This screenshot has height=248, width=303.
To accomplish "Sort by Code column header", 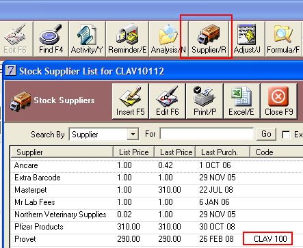I will tap(276, 152).
